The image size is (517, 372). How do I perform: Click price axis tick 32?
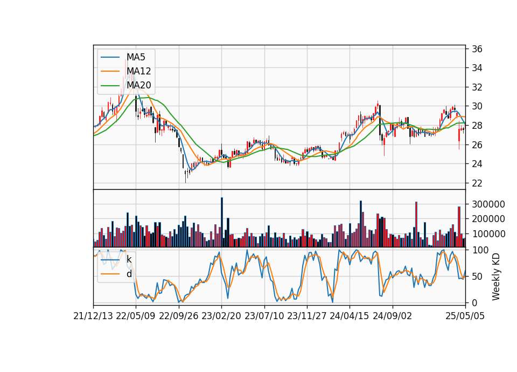point(477,87)
